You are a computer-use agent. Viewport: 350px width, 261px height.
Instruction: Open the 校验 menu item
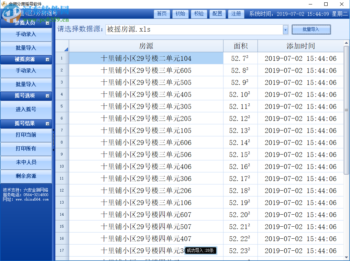pyautogui.click(x=199, y=14)
